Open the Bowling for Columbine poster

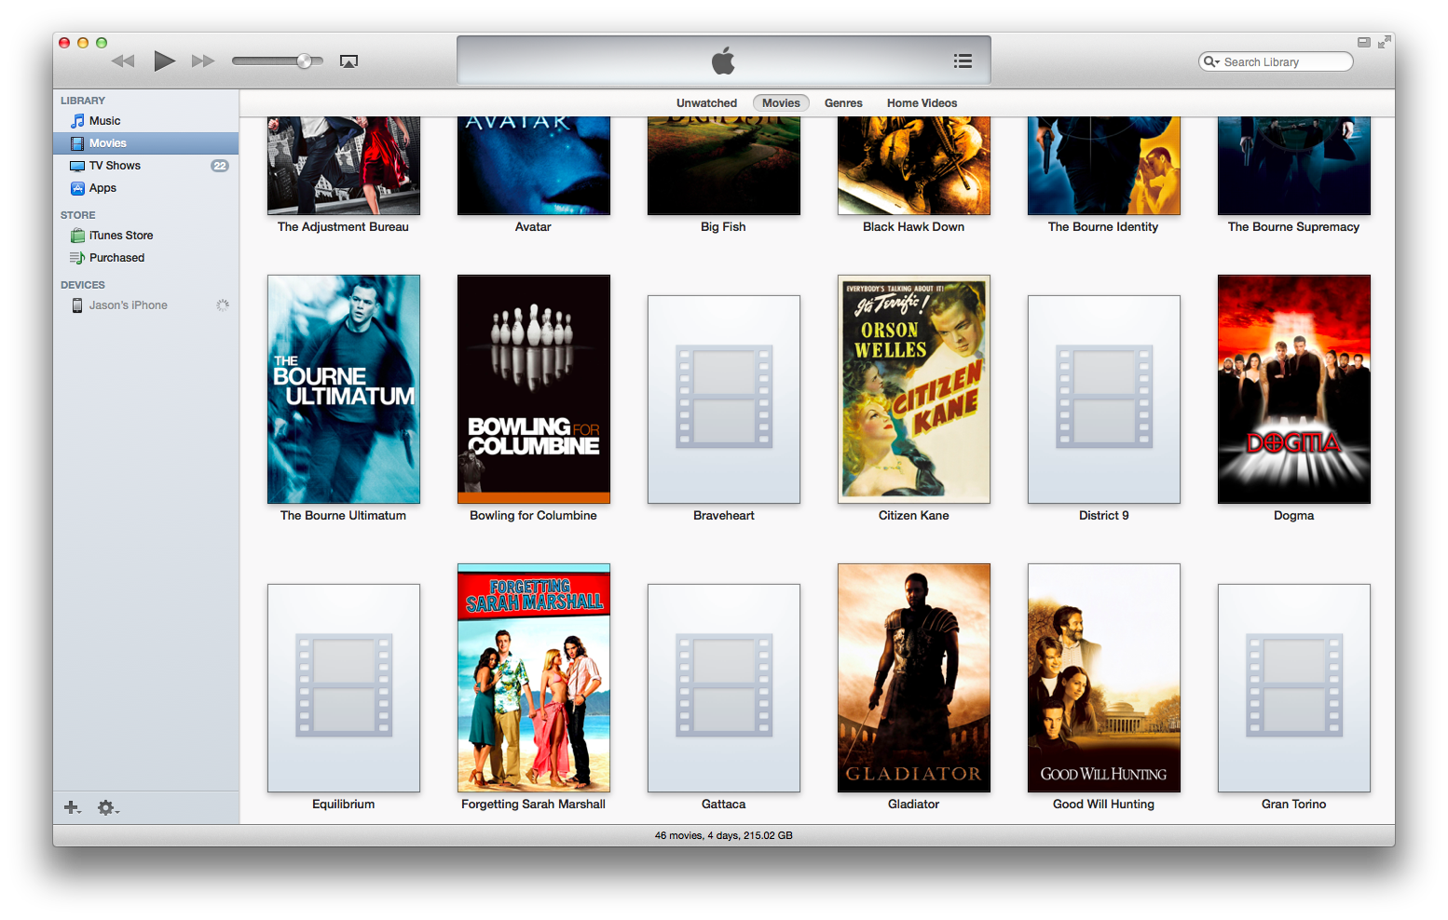click(534, 389)
